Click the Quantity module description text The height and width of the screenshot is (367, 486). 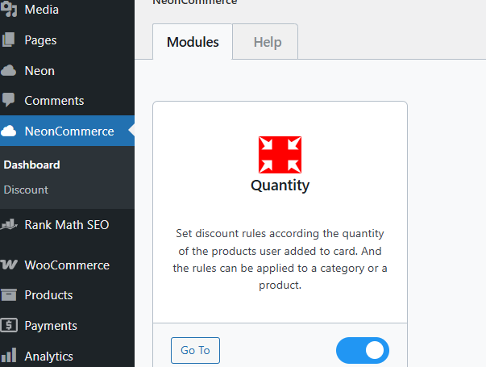tap(280, 259)
